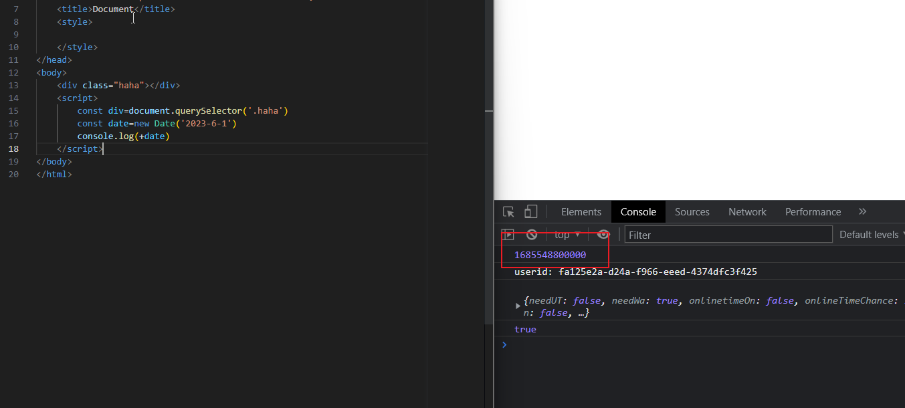
Task: Click the logged timestamp 1685548800000
Action: (x=550, y=255)
